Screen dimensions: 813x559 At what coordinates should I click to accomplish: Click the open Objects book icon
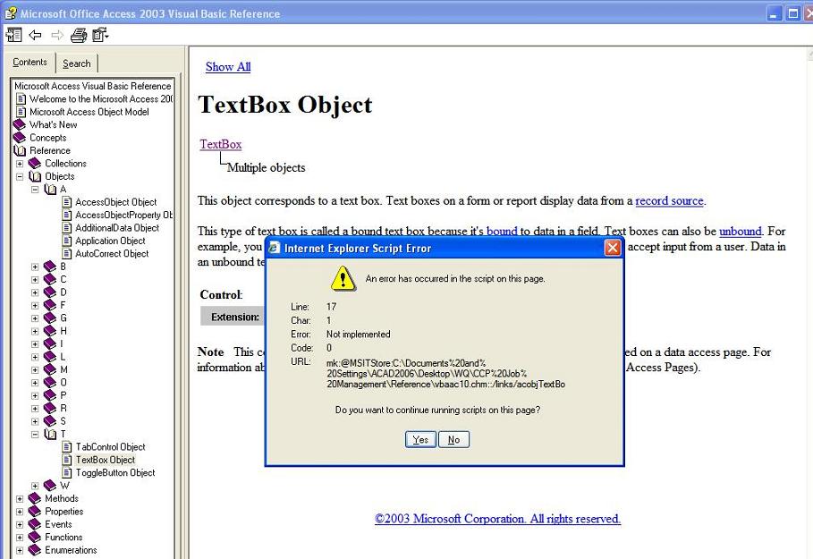(35, 176)
